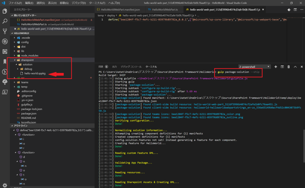305x188 pixels.
Task: Open the Manage gear settings menu
Action: [5, 185]
